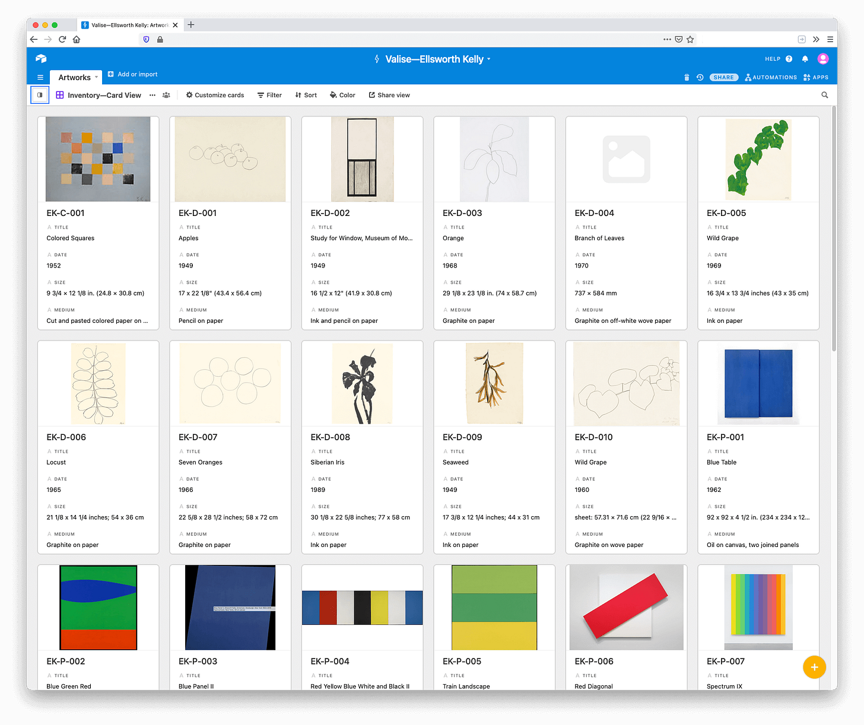Close the Valise—Ellsworth Kelly browser tab
The width and height of the screenshot is (864, 725).
pyautogui.click(x=175, y=25)
